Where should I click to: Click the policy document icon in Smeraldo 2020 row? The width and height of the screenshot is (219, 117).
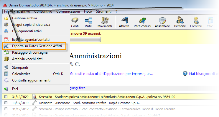pos(34,96)
